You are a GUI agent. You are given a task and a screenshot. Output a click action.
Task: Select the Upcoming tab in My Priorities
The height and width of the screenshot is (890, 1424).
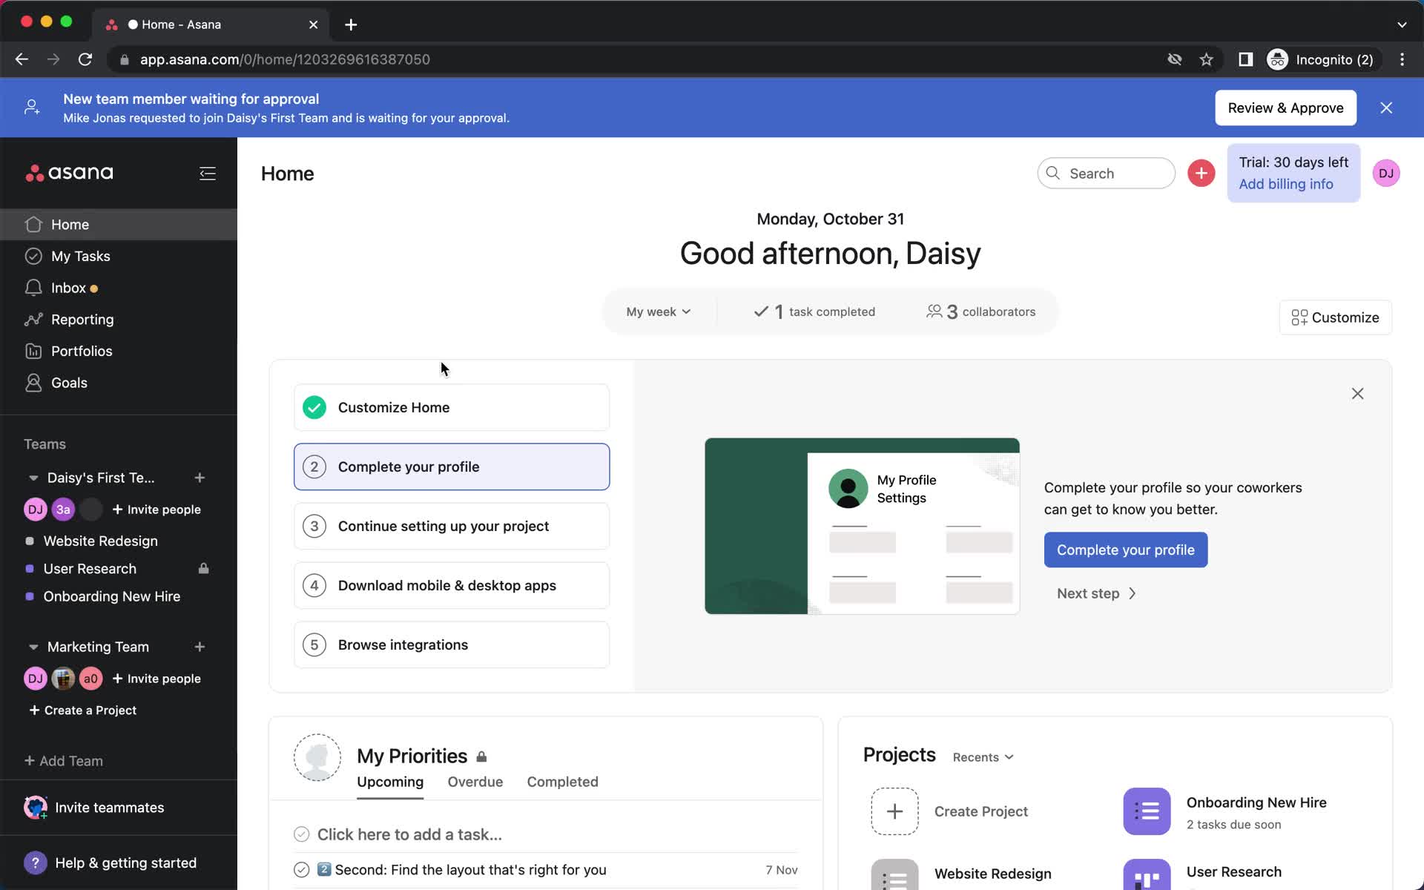coord(389,781)
